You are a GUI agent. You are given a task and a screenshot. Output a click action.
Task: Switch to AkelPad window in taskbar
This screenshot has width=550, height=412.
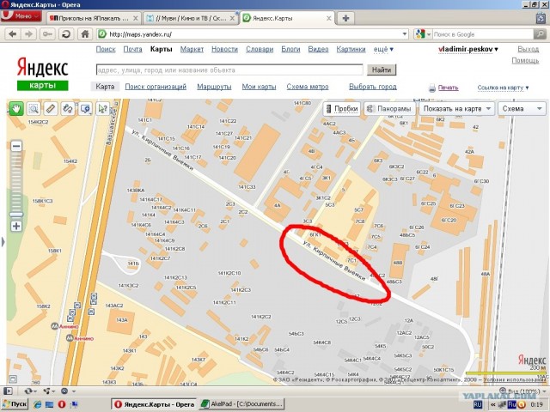pyautogui.click(x=242, y=404)
